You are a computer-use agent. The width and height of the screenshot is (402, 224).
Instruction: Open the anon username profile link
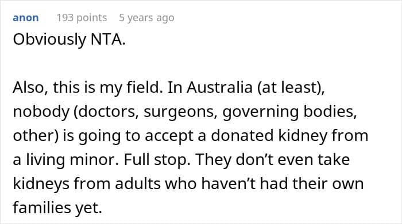[26, 18]
